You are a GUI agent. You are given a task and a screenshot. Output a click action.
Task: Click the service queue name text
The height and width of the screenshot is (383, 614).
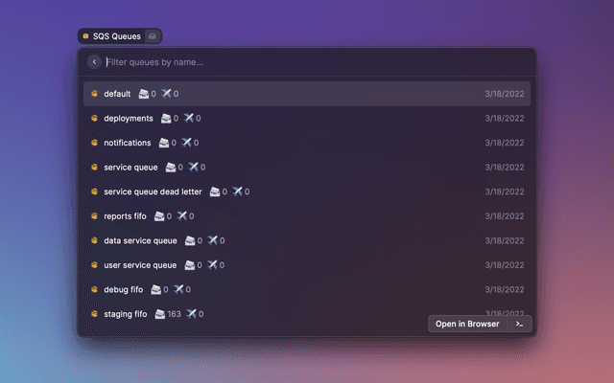click(130, 168)
